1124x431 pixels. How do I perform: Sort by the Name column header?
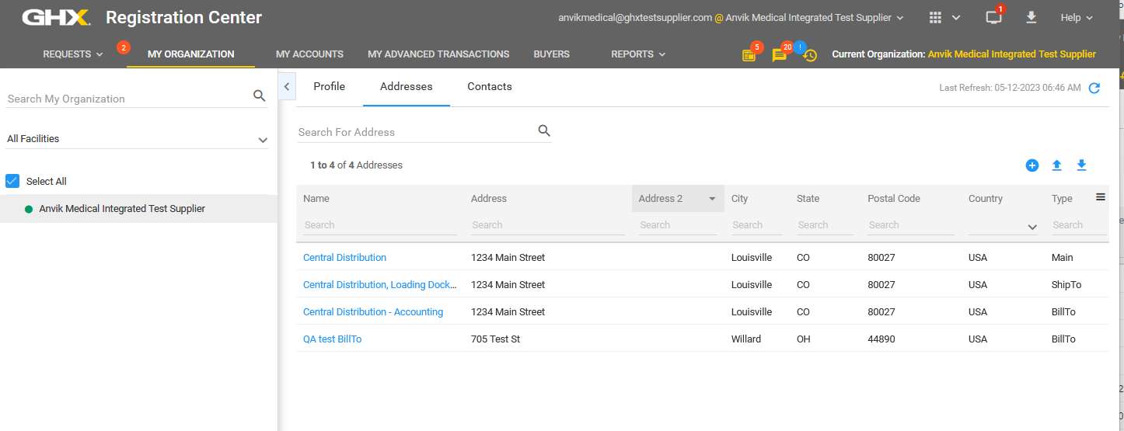tap(316, 199)
